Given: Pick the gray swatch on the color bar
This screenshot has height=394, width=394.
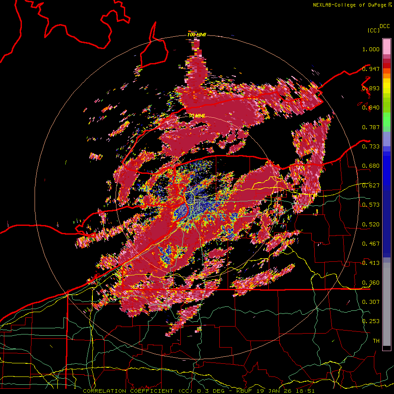Looking at the screenshot, I should [x=387, y=304].
